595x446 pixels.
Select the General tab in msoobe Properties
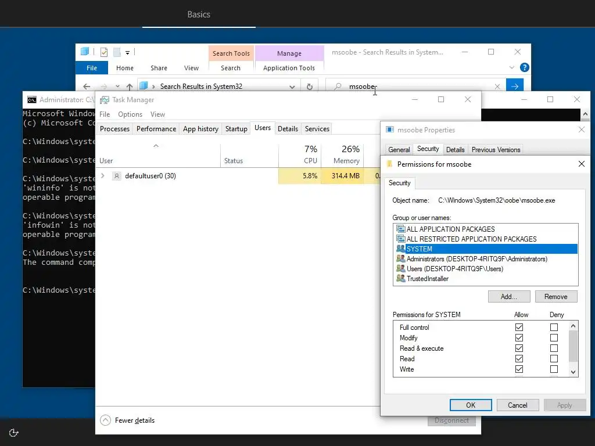point(399,149)
